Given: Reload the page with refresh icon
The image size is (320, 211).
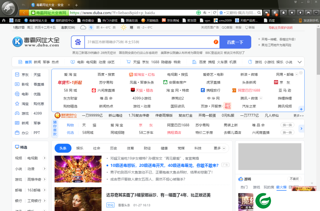Looking at the screenshot, I should click(x=214, y=13).
